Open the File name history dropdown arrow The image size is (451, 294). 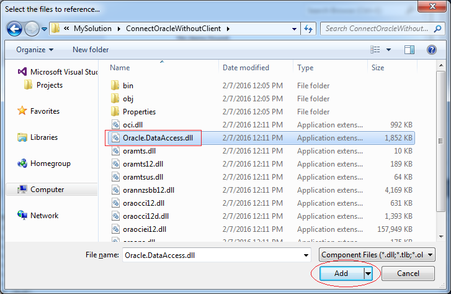coord(306,255)
